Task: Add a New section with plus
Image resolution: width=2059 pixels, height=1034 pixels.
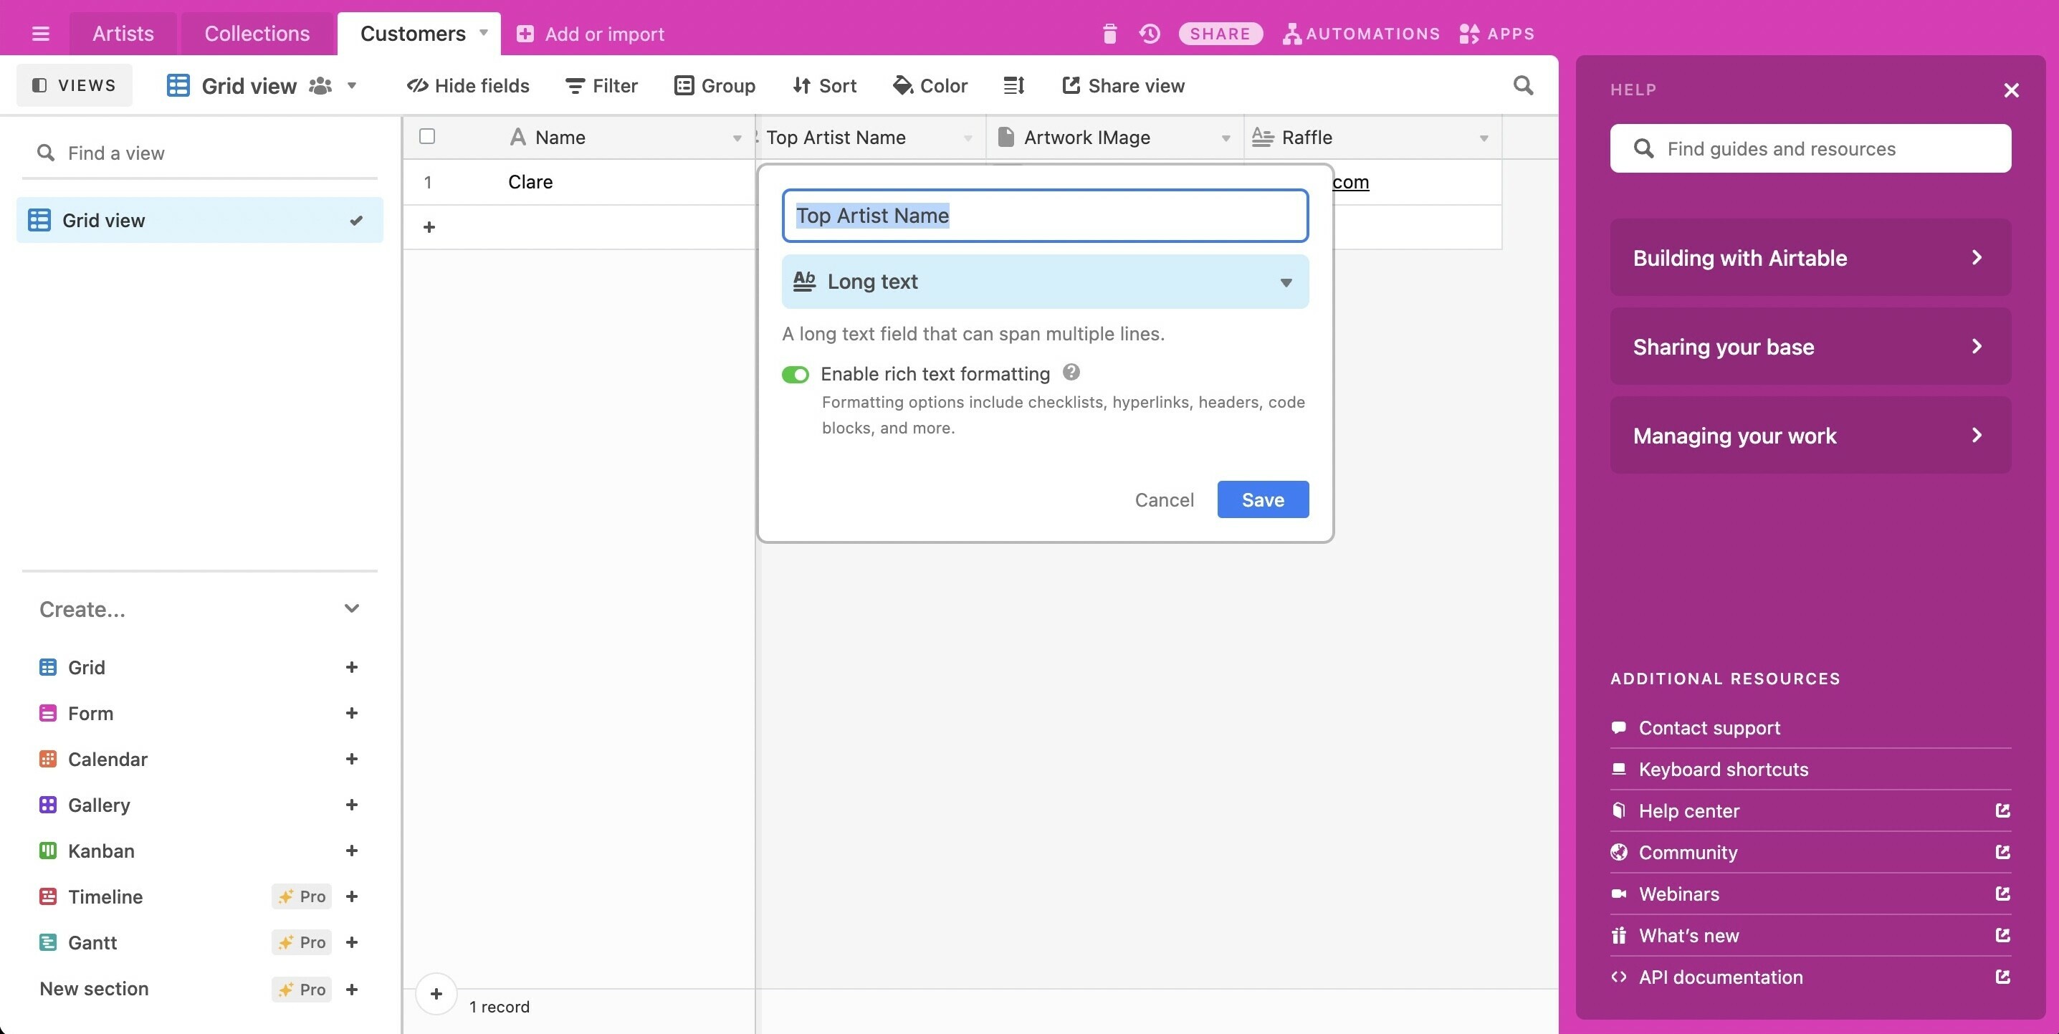Action: point(352,990)
